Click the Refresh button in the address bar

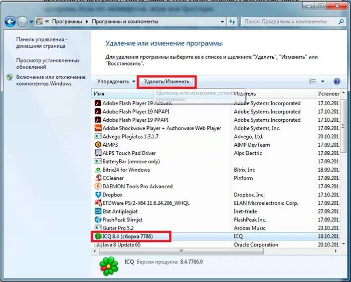[232, 22]
